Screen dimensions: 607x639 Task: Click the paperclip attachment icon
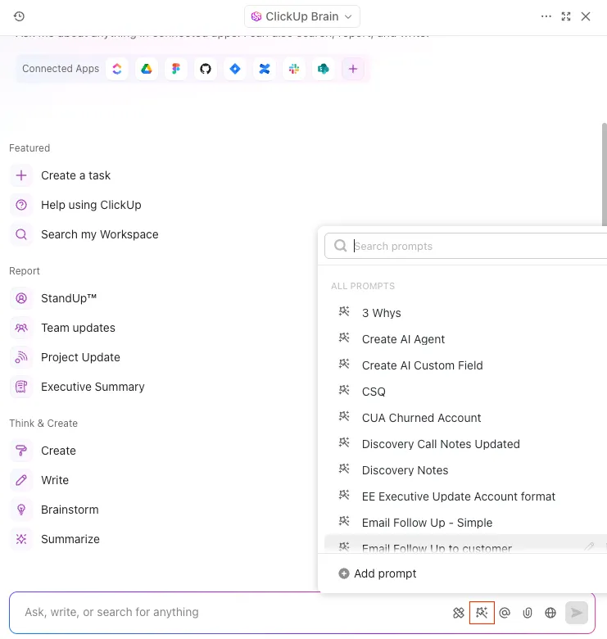click(528, 613)
